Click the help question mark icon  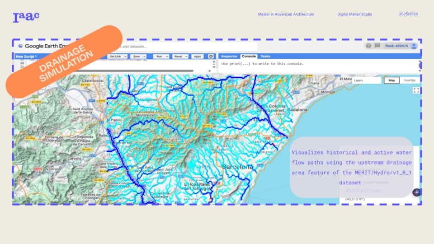click(368, 46)
